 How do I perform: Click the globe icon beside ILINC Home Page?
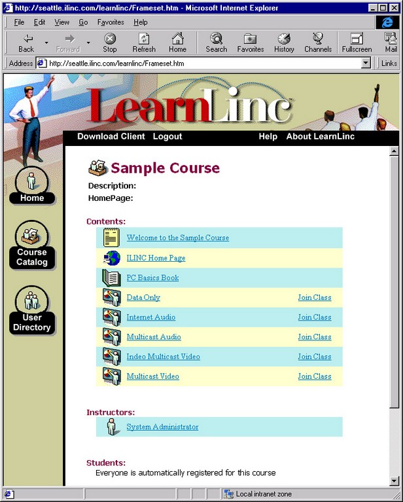point(112,258)
